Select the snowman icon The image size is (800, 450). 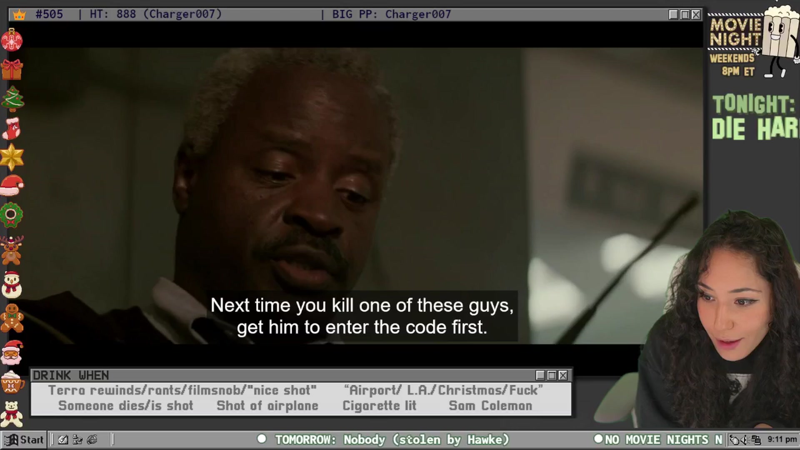12,285
